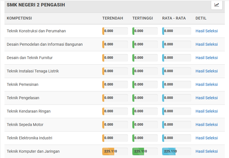Click the green Tertinggi bar for Teknik Komputer dan Jaringan

coord(138,151)
